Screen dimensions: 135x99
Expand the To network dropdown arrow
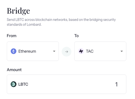[x=122, y=51]
